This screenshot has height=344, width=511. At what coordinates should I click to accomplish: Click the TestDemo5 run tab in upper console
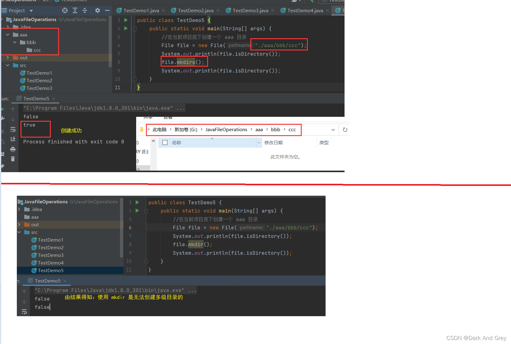pos(36,98)
